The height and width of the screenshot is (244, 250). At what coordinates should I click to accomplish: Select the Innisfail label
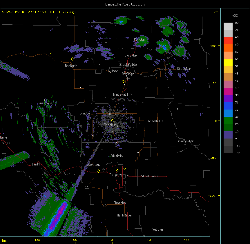tap(120, 94)
